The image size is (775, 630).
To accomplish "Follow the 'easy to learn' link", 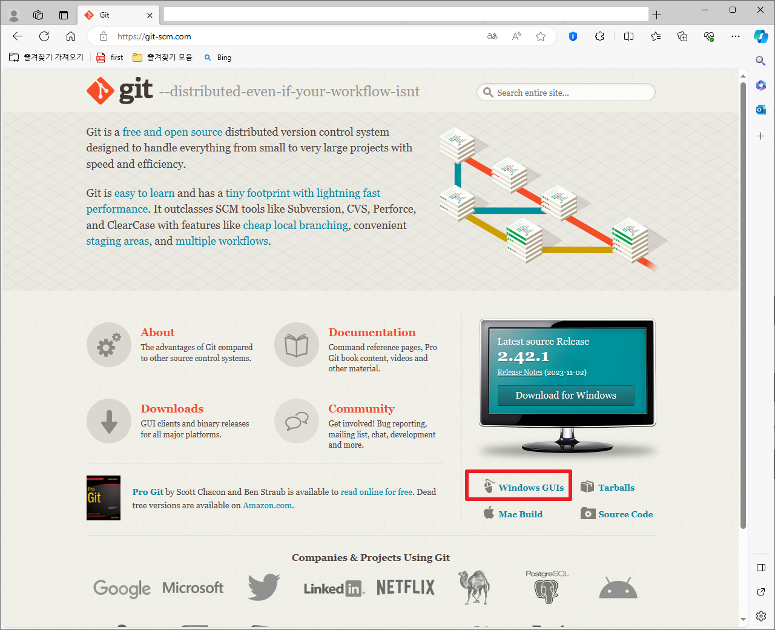I will pos(144,193).
